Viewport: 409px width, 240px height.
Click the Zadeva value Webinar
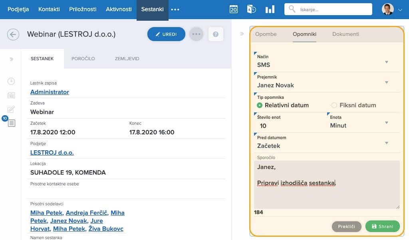pyautogui.click(x=42, y=112)
